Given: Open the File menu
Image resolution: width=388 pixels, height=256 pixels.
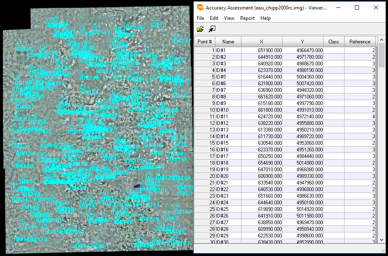Looking at the screenshot, I should tap(200, 18).
